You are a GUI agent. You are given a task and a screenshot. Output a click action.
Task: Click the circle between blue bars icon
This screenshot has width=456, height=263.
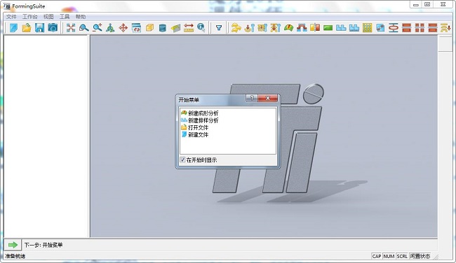pos(394,28)
